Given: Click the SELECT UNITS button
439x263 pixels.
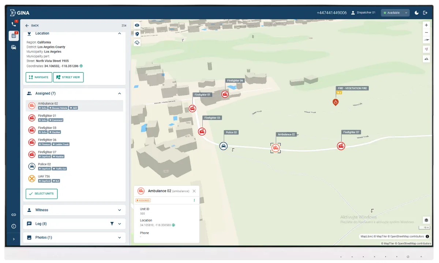Looking at the screenshot, I should pos(41,194).
